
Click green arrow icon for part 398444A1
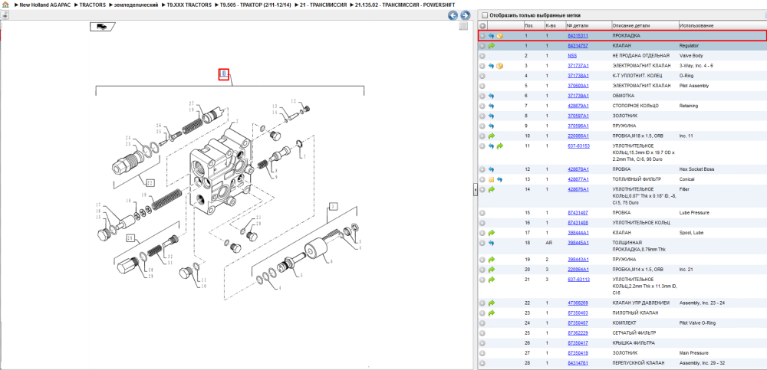click(492, 233)
